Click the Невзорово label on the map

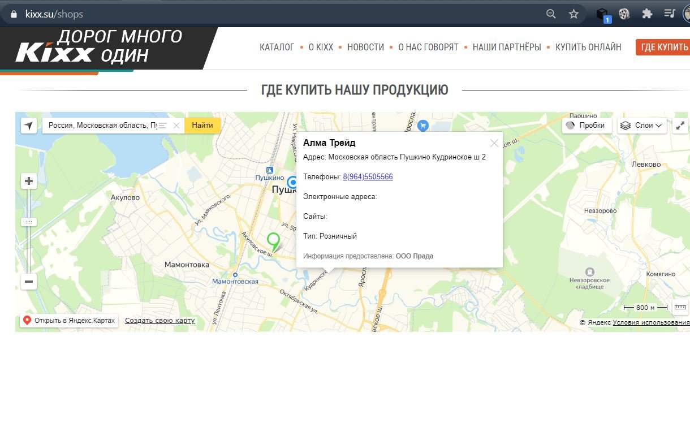pyautogui.click(x=600, y=210)
